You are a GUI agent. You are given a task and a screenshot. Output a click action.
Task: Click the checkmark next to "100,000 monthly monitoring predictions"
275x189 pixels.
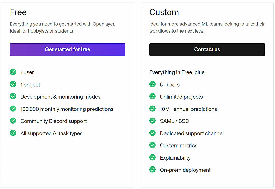[13, 109]
